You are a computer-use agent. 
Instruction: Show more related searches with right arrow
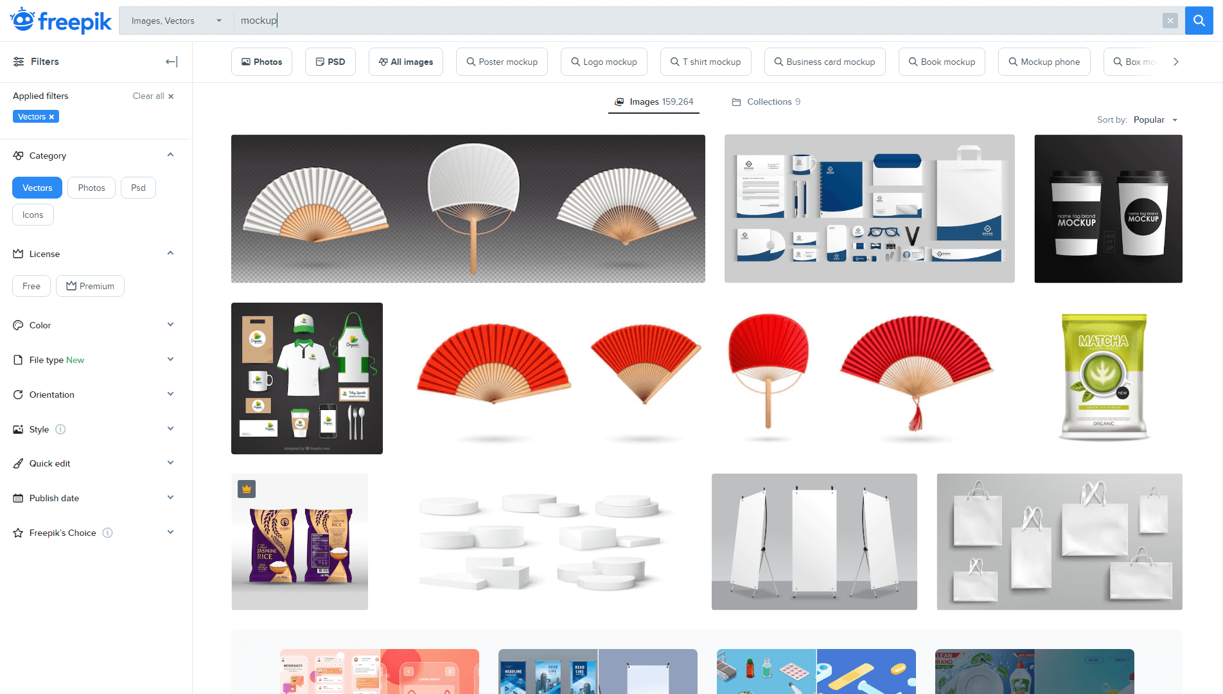tap(1176, 62)
